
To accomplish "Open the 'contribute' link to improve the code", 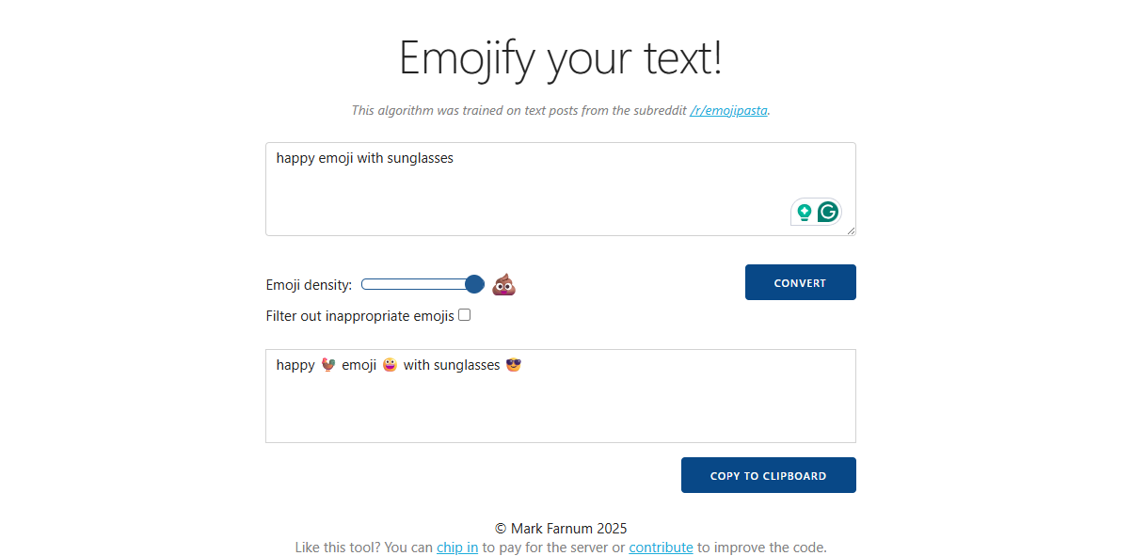I will pos(661,547).
